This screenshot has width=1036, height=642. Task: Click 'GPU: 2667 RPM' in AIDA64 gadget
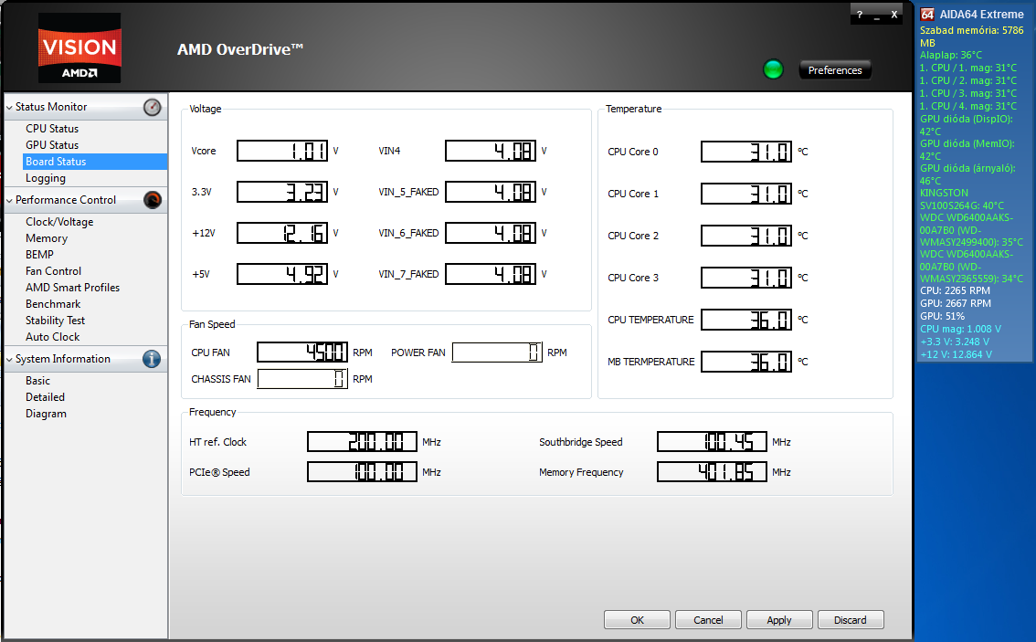click(x=956, y=304)
